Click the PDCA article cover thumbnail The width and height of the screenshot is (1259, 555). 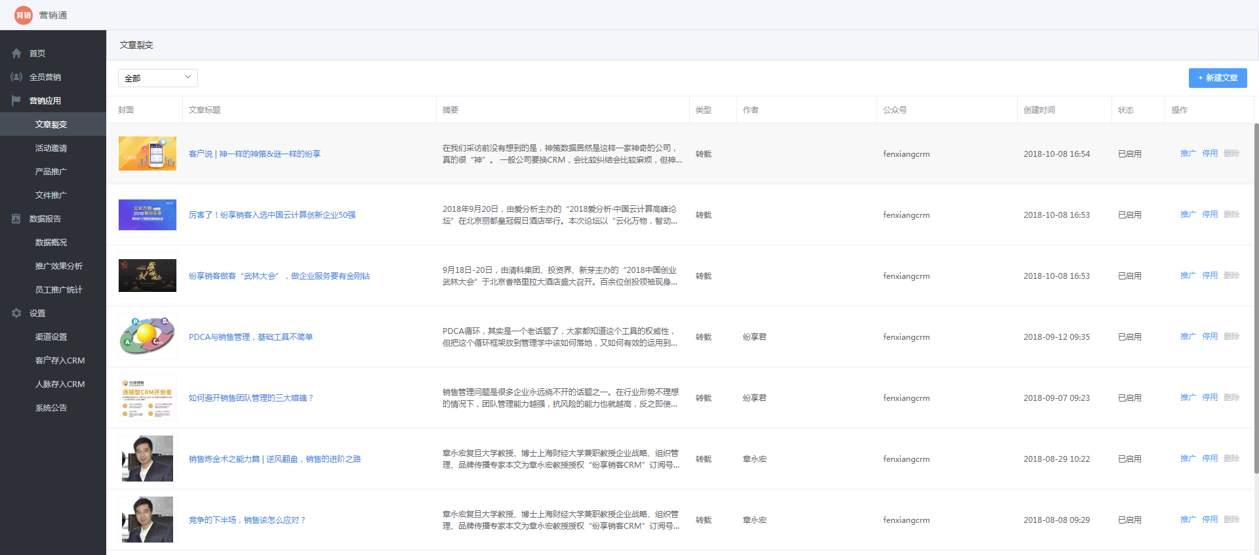click(x=148, y=337)
